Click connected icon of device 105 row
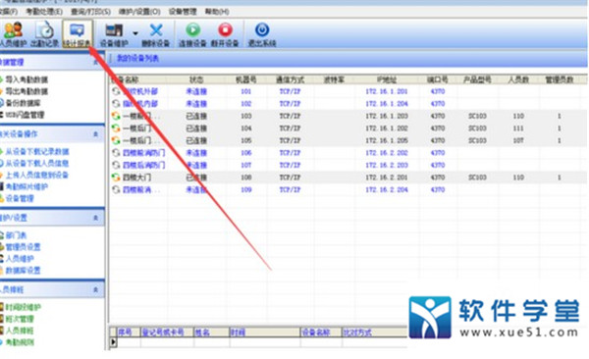The height and width of the screenshot is (359, 589). (116, 140)
